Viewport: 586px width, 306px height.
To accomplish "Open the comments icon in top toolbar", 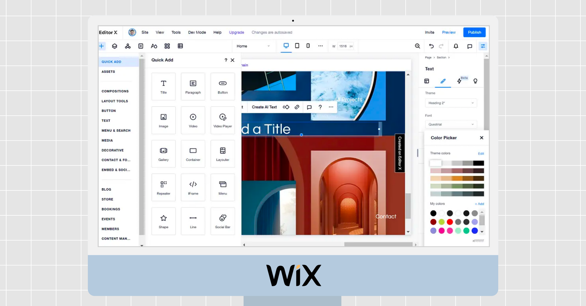I will 470,46.
